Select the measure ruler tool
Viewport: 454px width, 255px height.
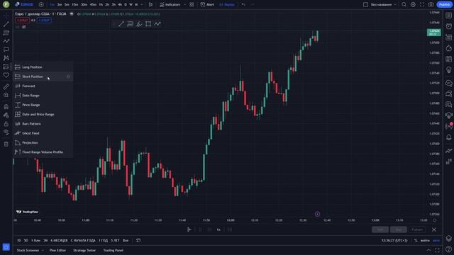tap(6, 86)
